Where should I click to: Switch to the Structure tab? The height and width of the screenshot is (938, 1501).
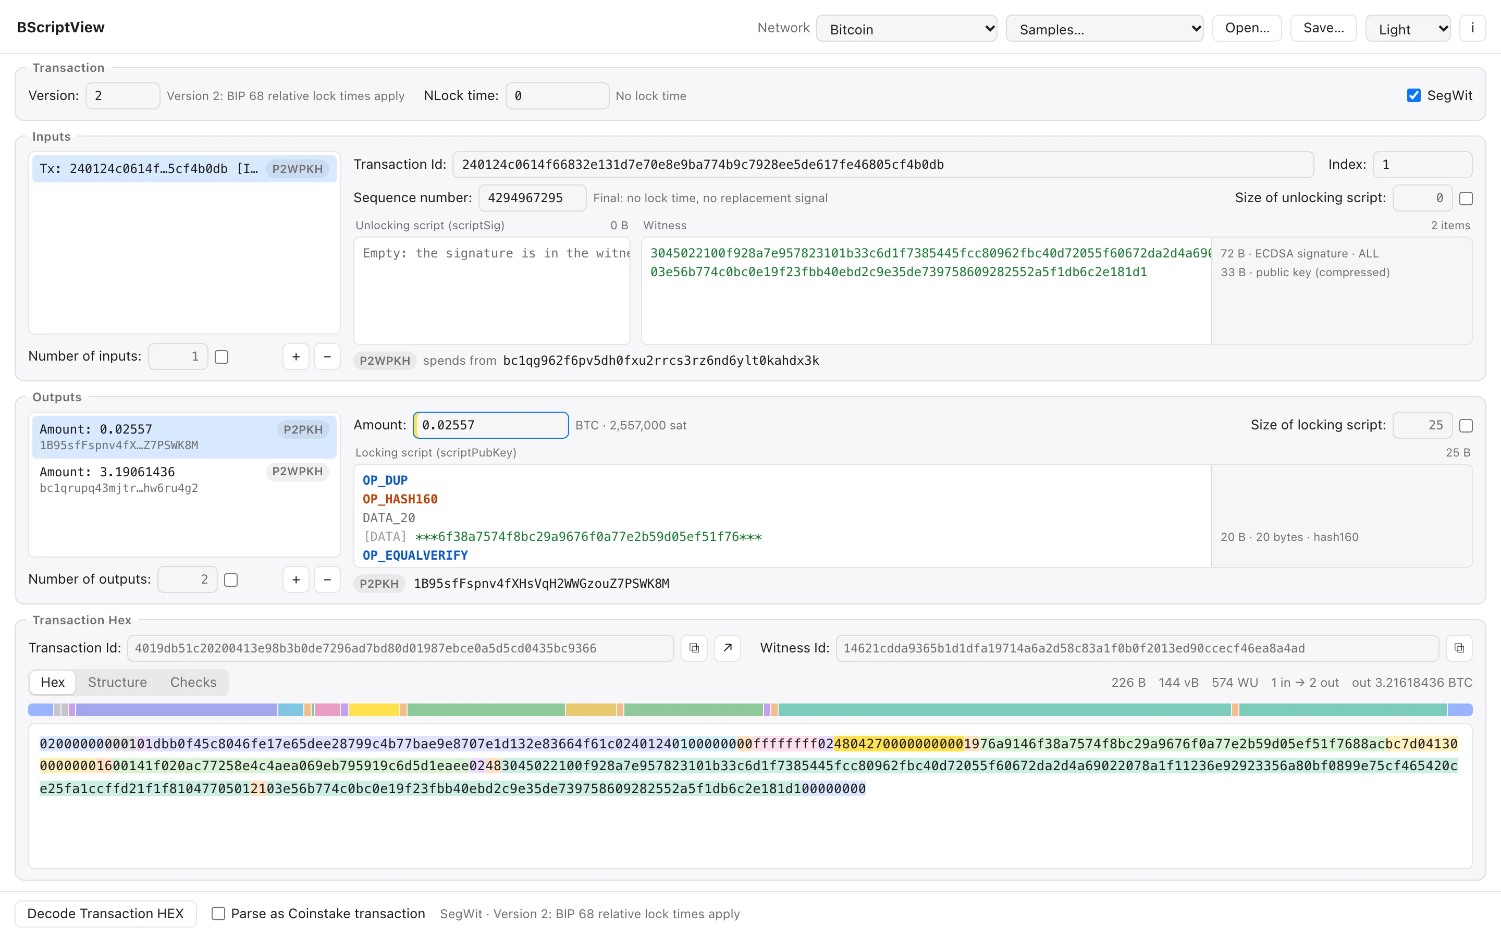click(x=117, y=682)
